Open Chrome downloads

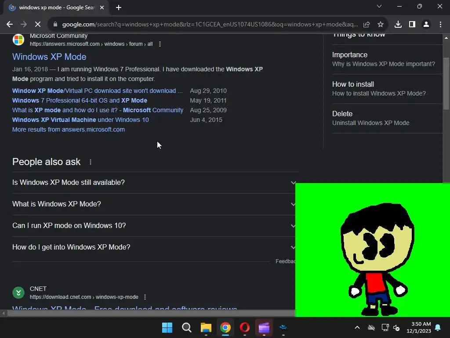398,25
